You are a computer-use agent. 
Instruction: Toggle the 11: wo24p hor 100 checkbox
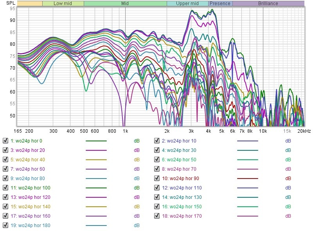pos(5,188)
